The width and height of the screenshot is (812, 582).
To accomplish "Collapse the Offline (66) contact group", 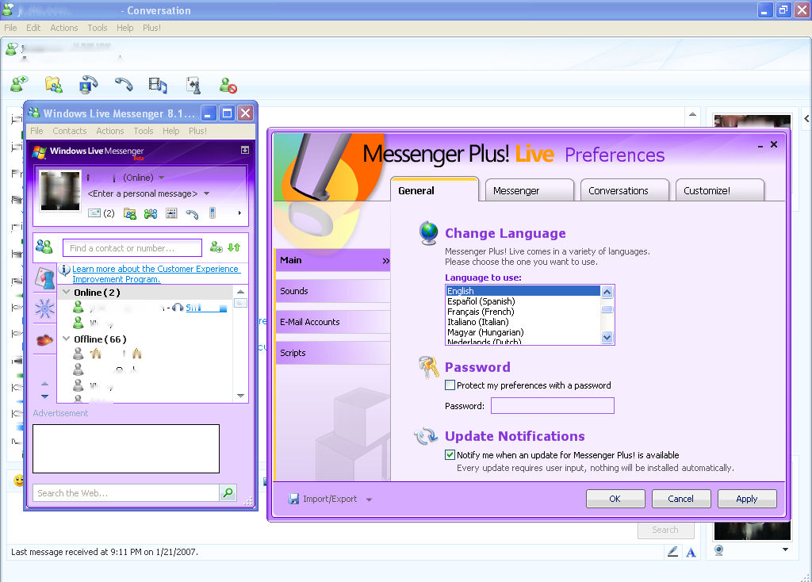I will (x=67, y=339).
